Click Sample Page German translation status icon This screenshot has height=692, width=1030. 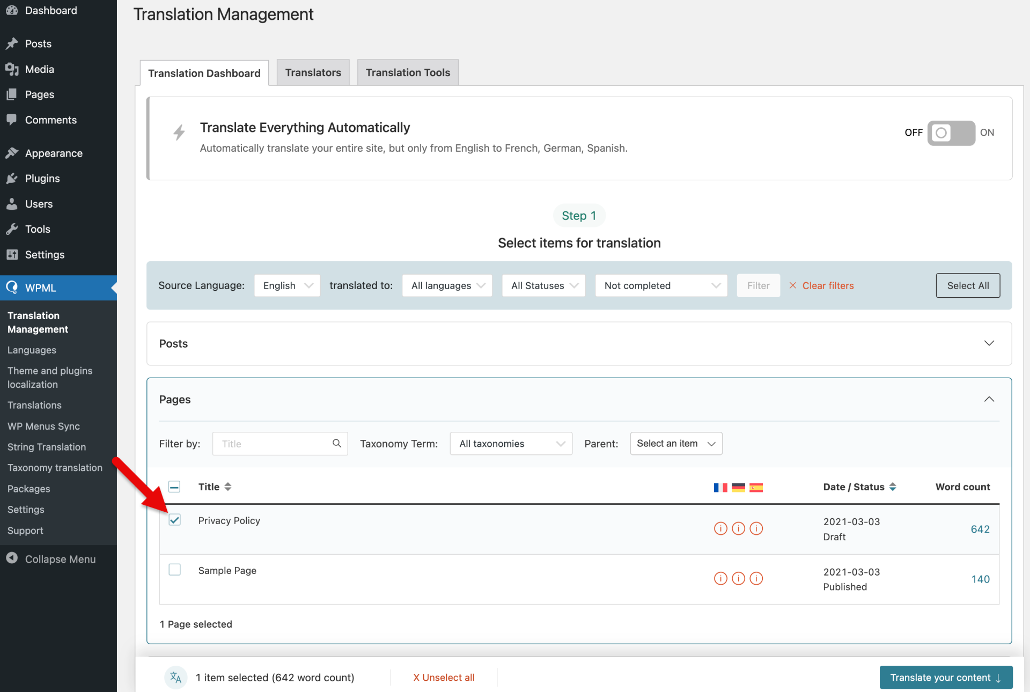738,578
